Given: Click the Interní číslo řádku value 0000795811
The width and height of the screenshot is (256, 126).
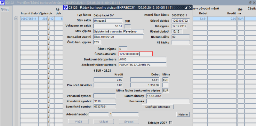Looking at the screenshot, I should pyautogui.click(x=179, y=15).
